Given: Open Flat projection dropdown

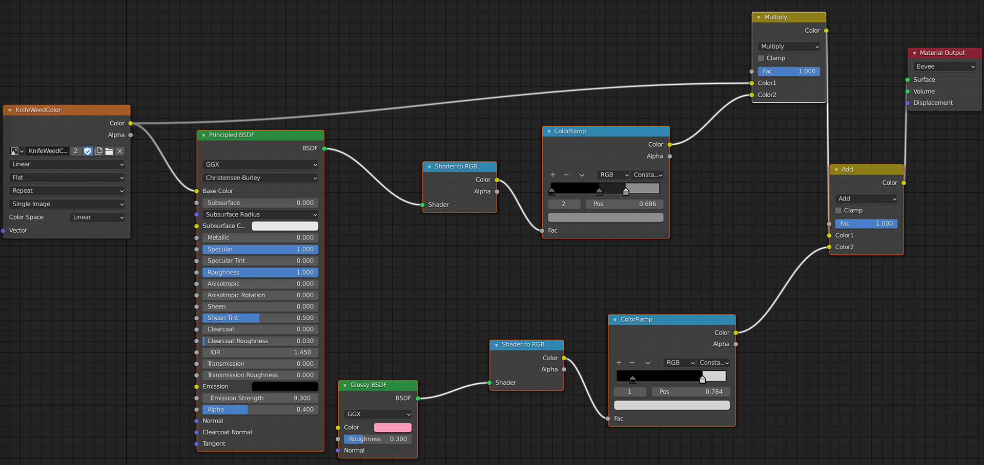Looking at the screenshot, I should [67, 178].
